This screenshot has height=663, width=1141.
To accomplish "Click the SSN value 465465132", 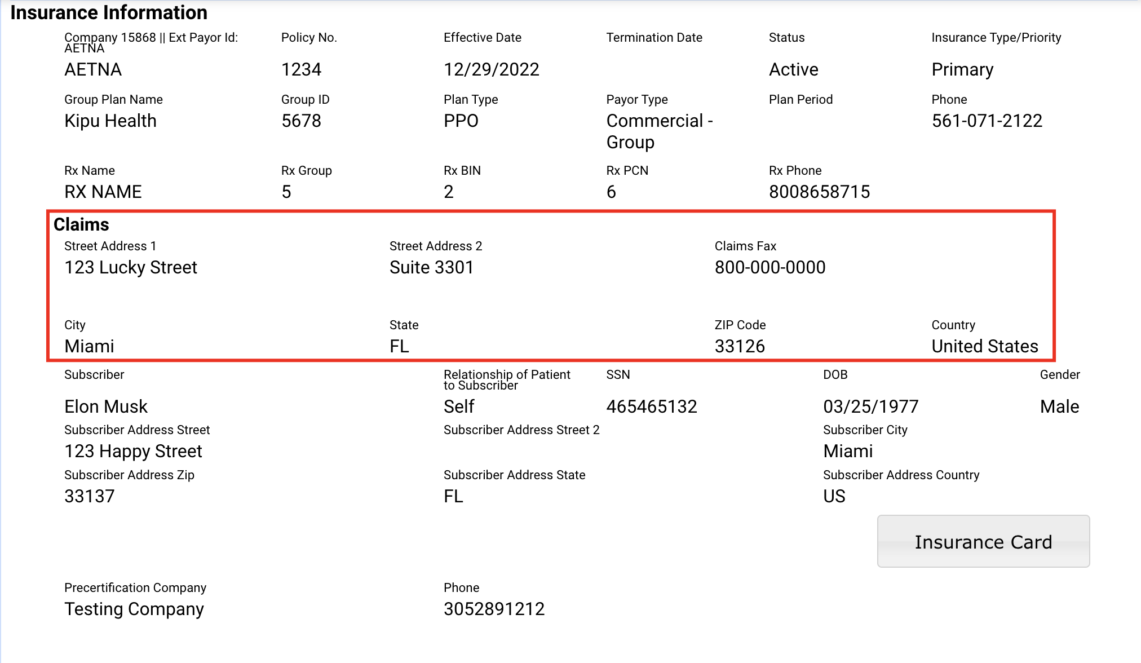I will (x=652, y=406).
